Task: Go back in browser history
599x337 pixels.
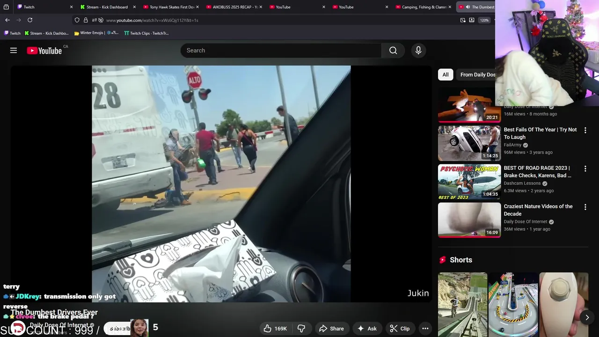Action: [x=7, y=20]
